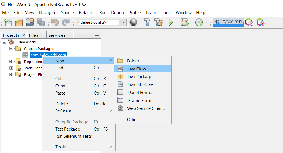
Task: Click Copy in context menu
Action: pos(79,86)
